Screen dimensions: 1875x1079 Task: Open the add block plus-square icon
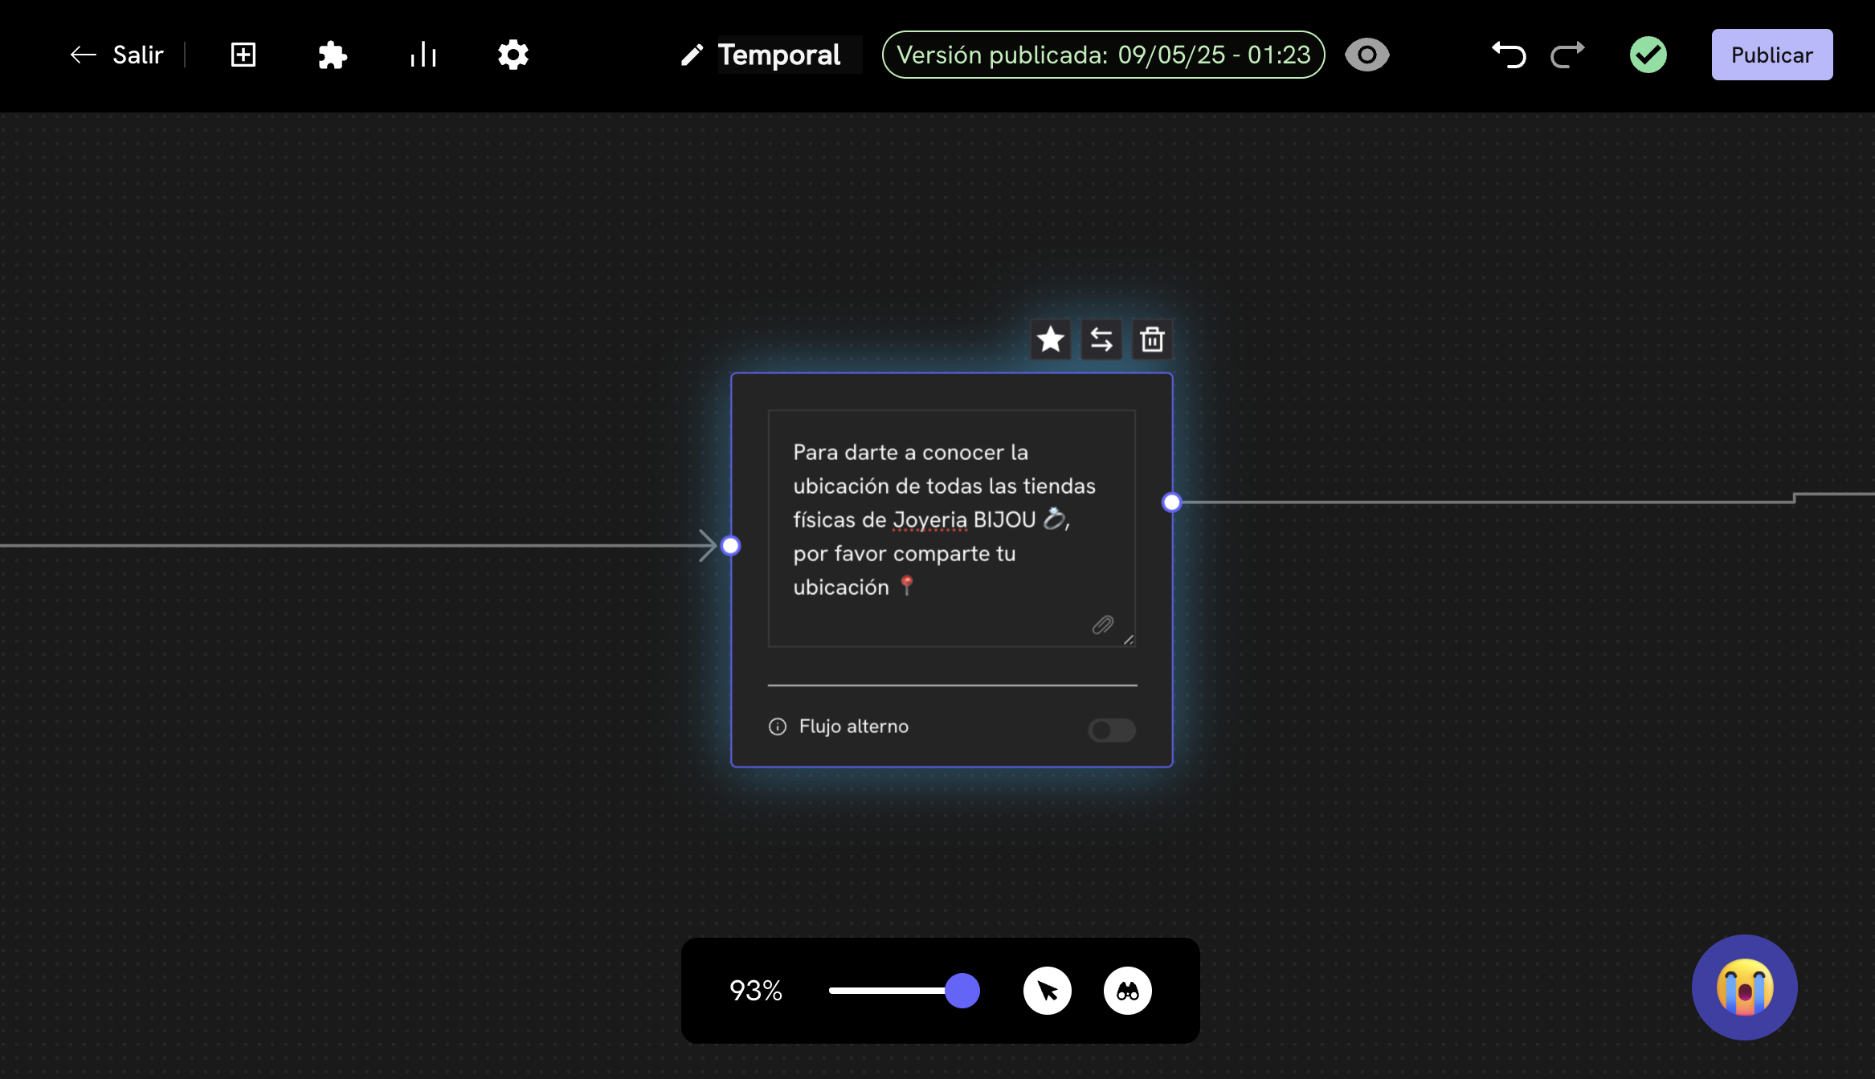click(243, 55)
